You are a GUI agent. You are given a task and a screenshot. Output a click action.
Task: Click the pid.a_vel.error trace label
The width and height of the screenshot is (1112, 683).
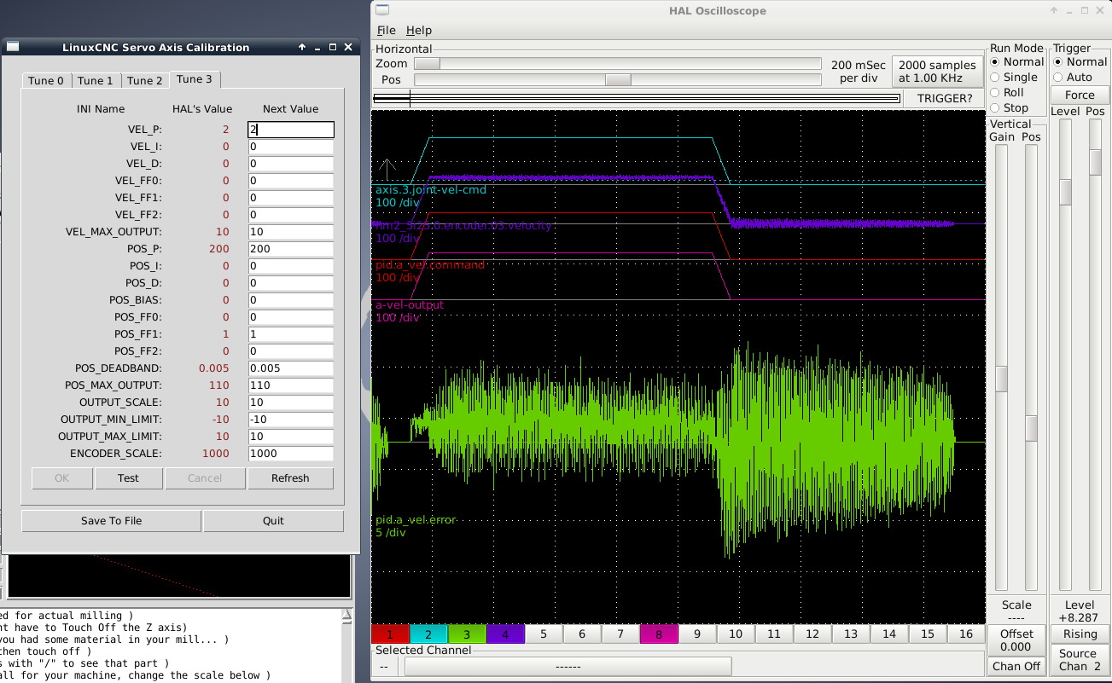point(416,519)
